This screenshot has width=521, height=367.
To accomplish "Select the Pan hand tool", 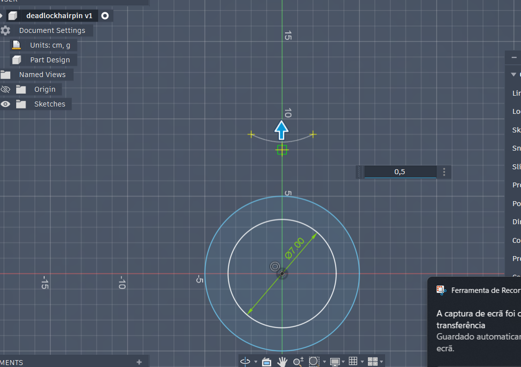I will click(x=283, y=362).
